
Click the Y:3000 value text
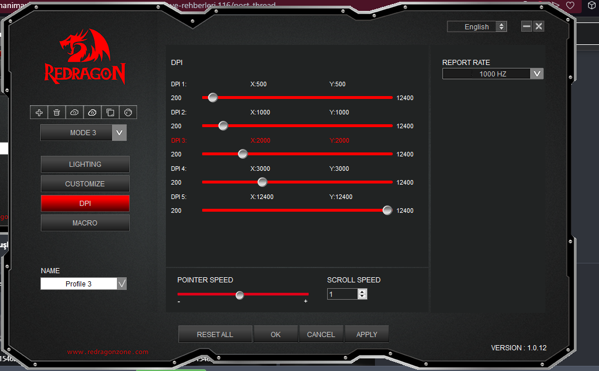pyautogui.click(x=339, y=169)
